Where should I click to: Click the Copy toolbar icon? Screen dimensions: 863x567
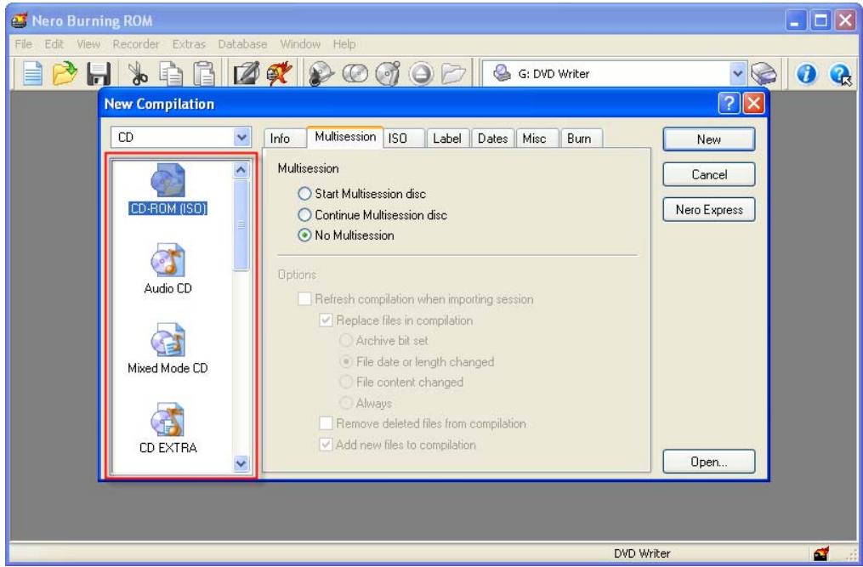click(x=171, y=74)
